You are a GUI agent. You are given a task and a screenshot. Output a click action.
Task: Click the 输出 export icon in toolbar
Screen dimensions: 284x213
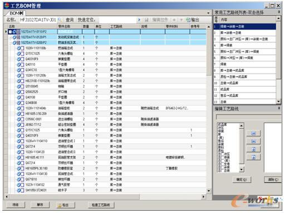[x=188, y=20]
